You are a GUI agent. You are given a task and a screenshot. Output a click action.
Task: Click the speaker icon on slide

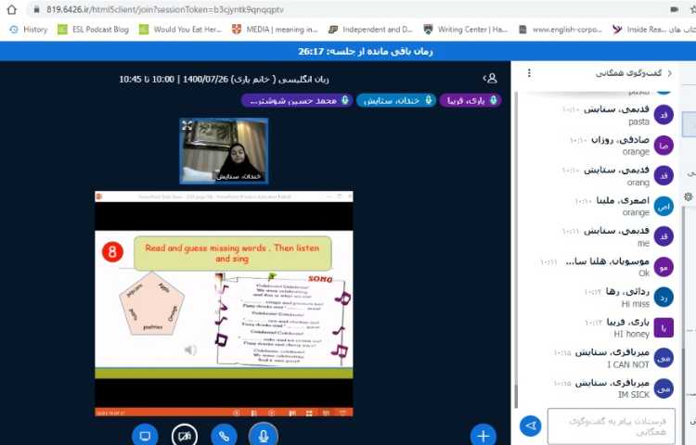click(x=190, y=350)
